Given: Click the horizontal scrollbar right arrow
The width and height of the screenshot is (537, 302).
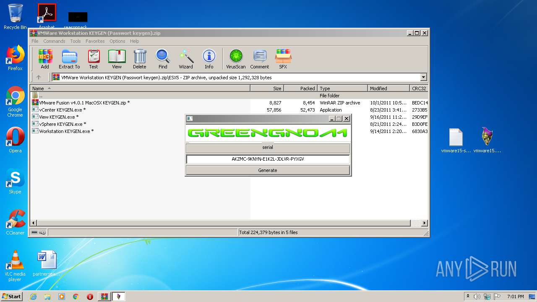Looking at the screenshot, I should (x=424, y=223).
